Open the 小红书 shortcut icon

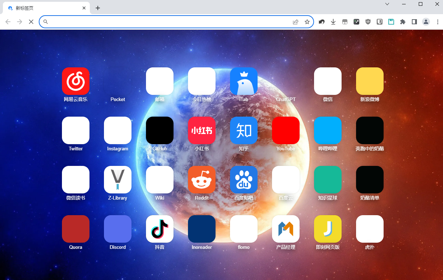click(x=202, y=130)
